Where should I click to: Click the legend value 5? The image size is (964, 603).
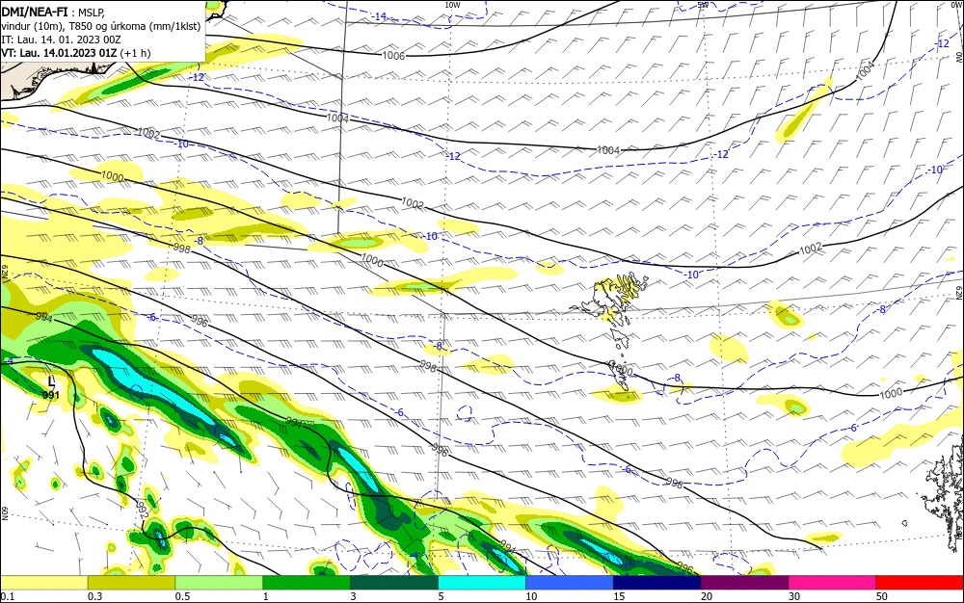pos(442,596)
